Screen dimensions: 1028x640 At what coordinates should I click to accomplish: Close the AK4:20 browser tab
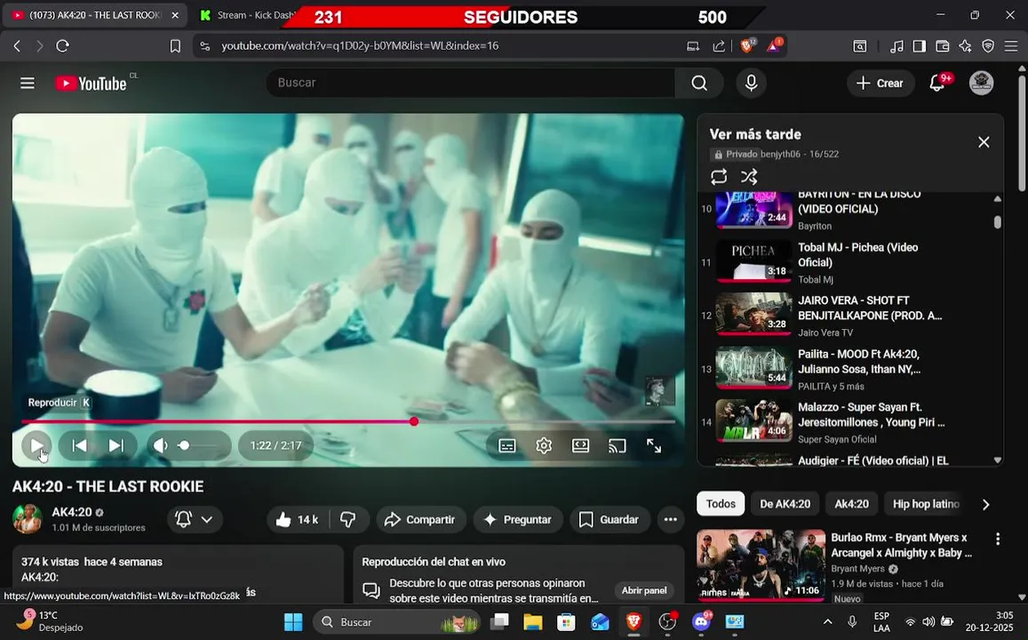[x=175, y=15]
